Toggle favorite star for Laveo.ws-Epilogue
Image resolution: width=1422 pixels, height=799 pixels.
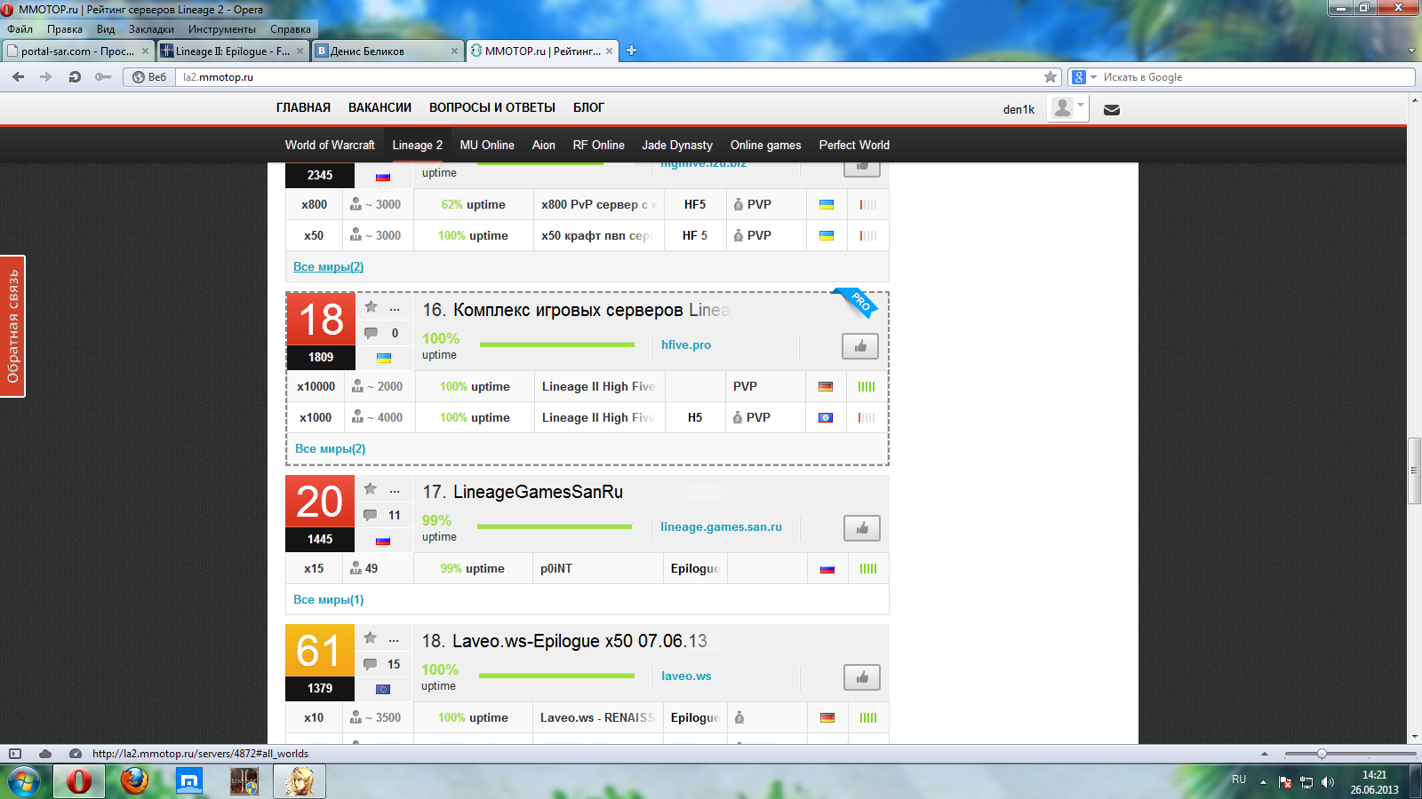(x=370, y=638)
